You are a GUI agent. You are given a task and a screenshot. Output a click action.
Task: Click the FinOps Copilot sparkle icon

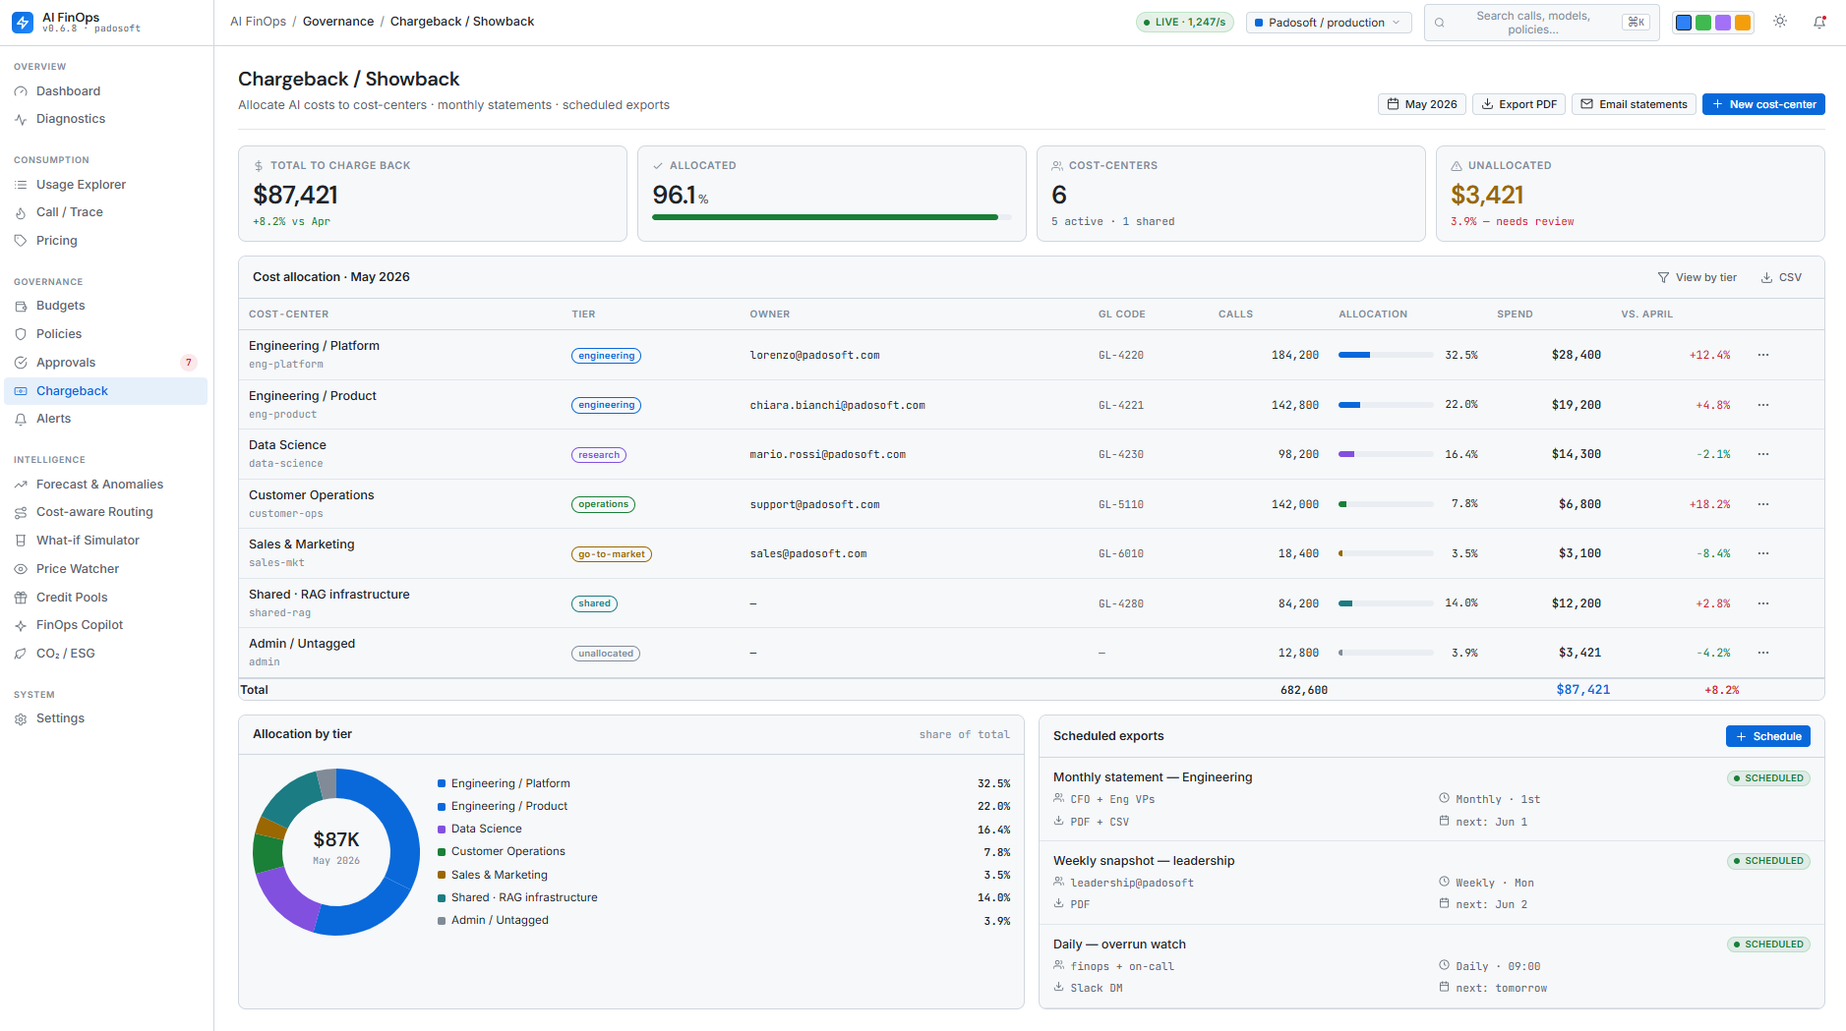click(21, 625)
